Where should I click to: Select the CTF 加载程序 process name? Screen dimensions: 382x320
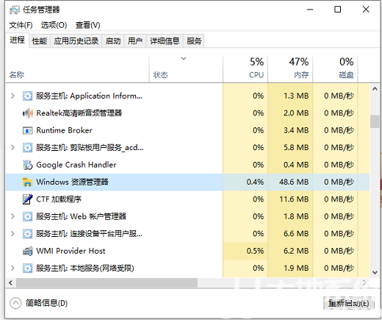coord(59,199)
